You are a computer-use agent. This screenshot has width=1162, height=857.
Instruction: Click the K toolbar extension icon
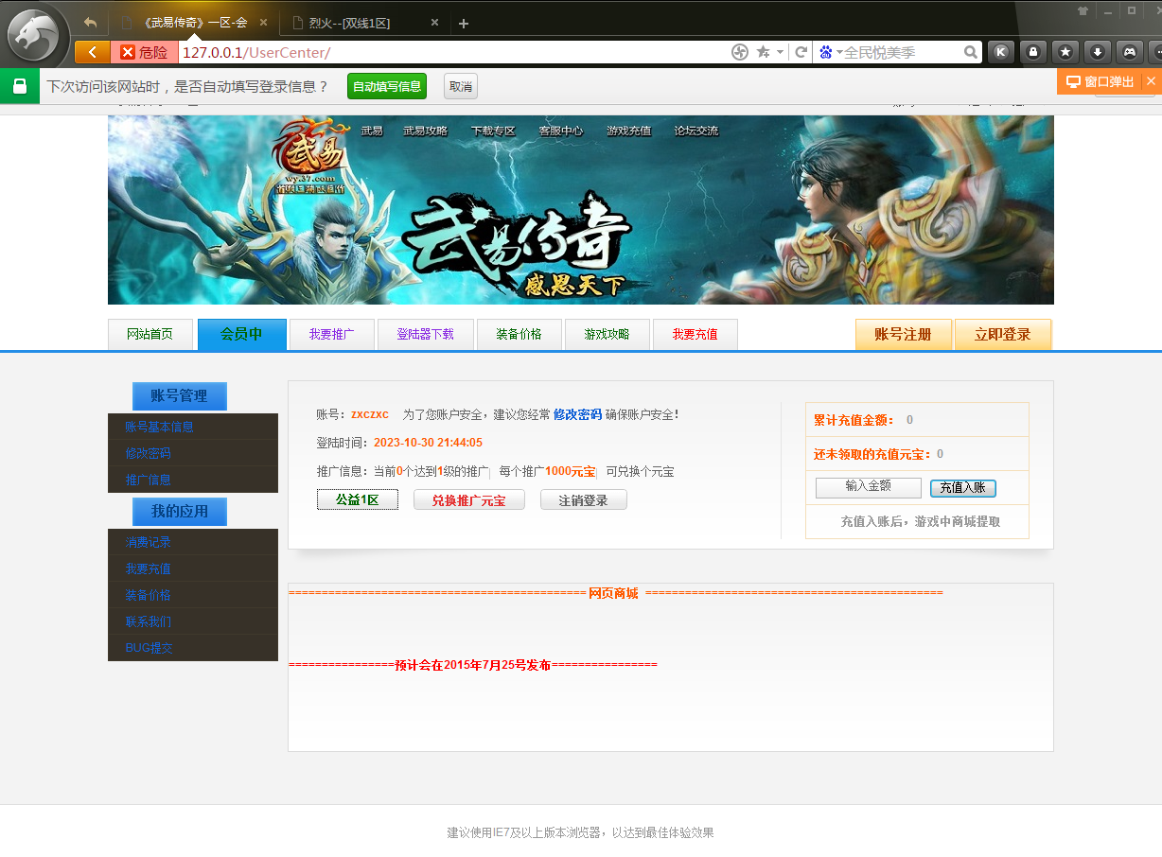tap(1001, 52)
